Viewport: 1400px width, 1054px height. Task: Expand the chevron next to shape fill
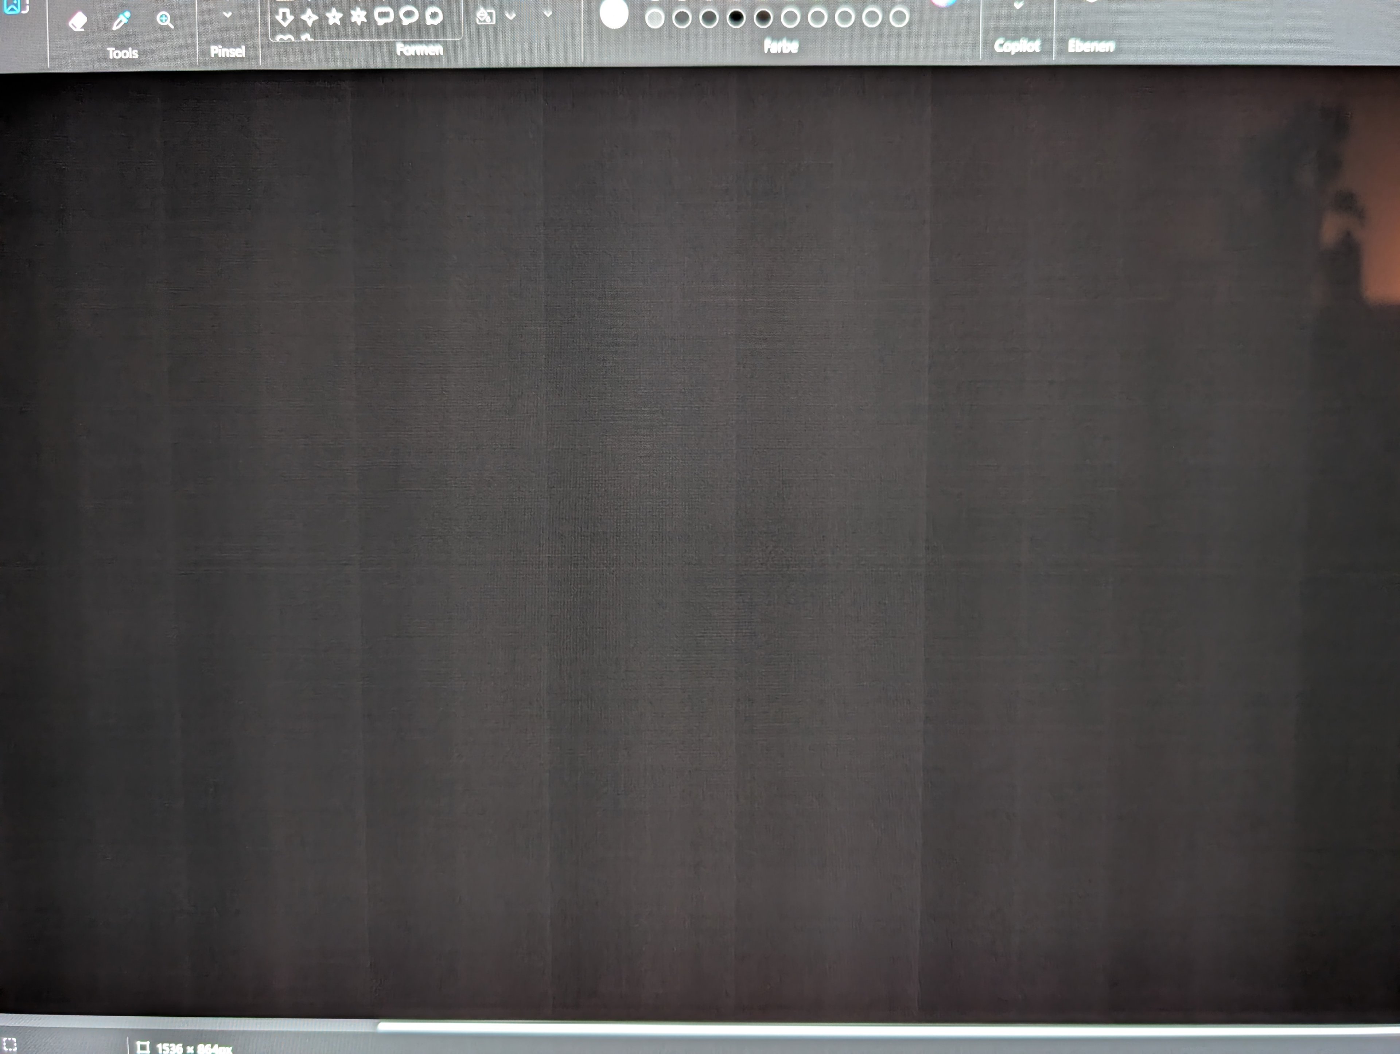click(x=548, y=13)
